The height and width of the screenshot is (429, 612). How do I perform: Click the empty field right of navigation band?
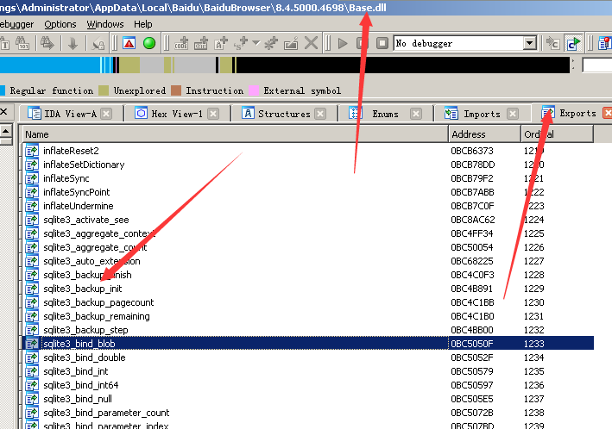pyautogui.click(x=596, y=65)
